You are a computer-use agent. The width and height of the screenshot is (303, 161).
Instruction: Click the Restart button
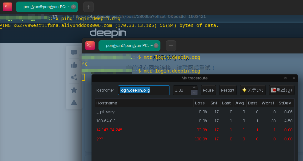[228, 90]
